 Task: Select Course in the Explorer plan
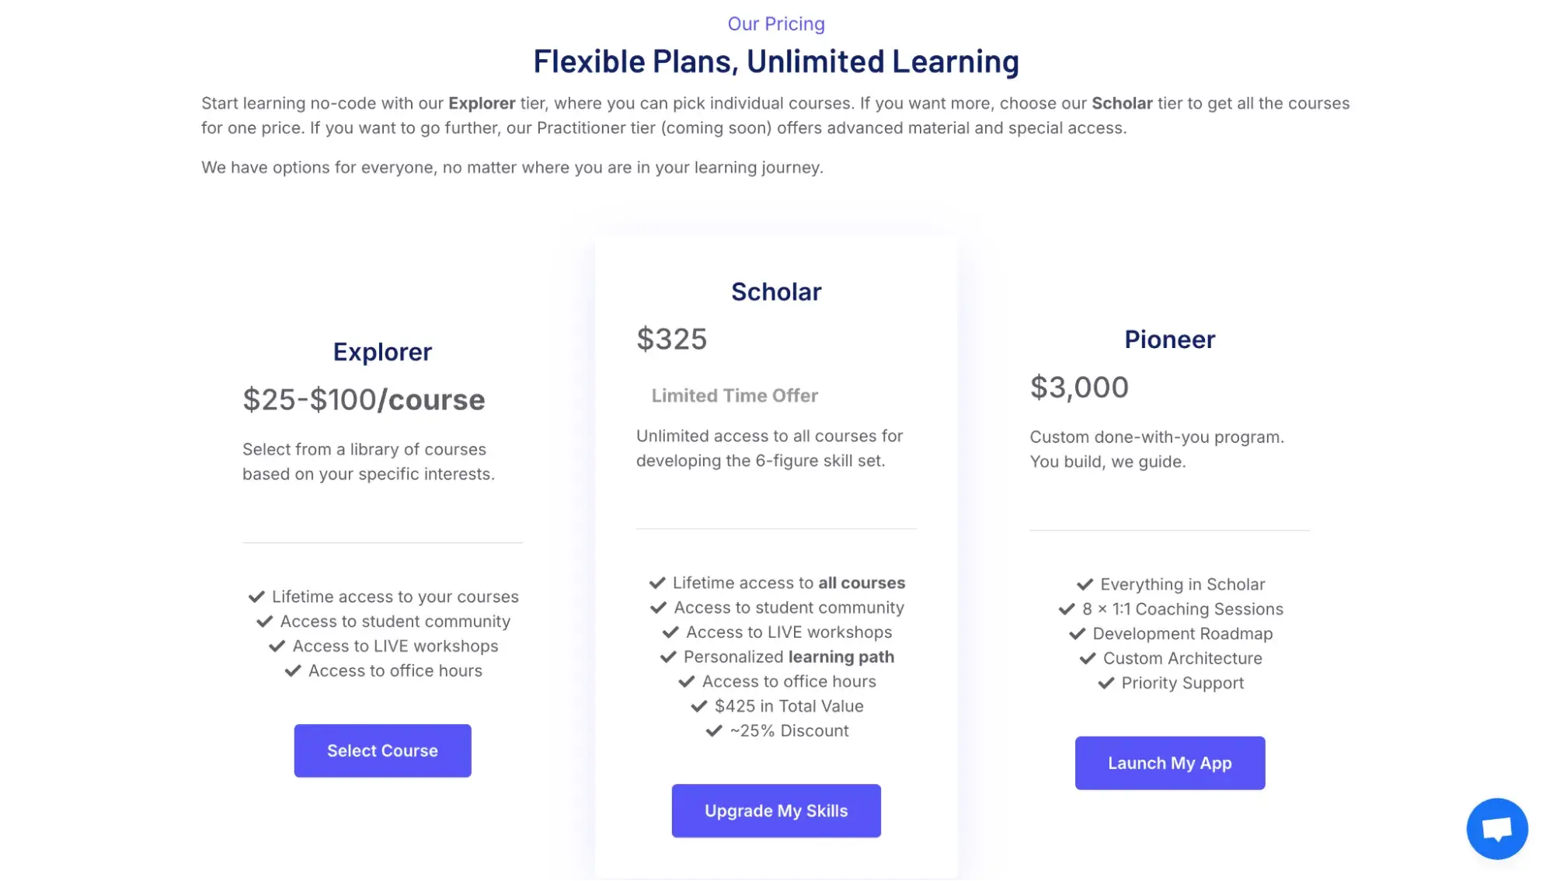click(x=382, y=750)
